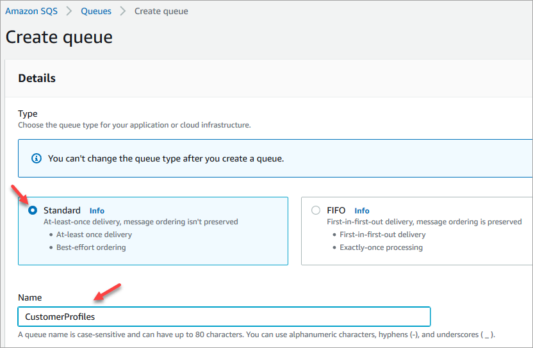Viewport: 533px width, 348px height.
Task: Click the Name field containing CustomerProfiles
Action: (224, 317)
